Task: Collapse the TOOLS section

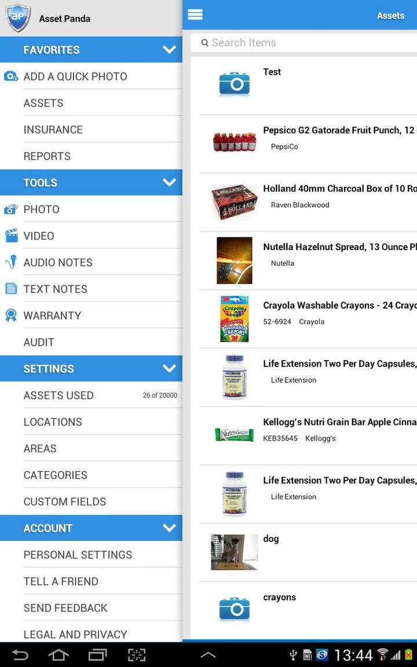Action: coord(169,182)
